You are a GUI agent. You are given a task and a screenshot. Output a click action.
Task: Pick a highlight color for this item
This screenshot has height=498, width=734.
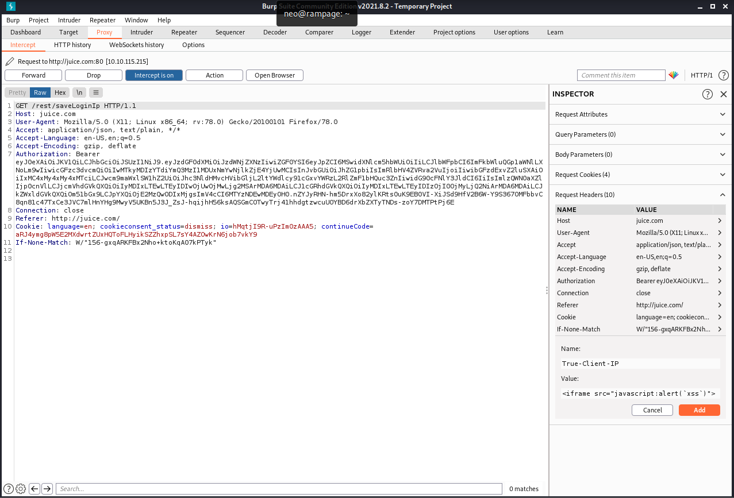[674, 75]
